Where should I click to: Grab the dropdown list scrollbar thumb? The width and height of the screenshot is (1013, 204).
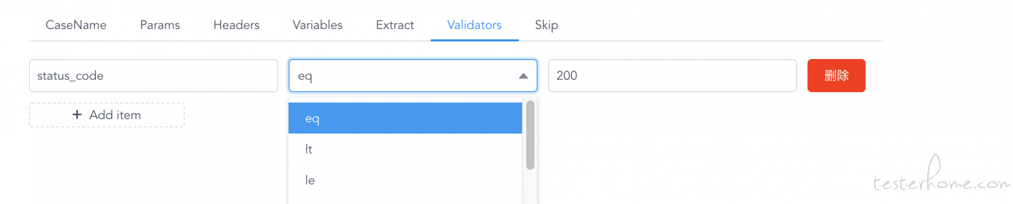[x=530, y=135]
